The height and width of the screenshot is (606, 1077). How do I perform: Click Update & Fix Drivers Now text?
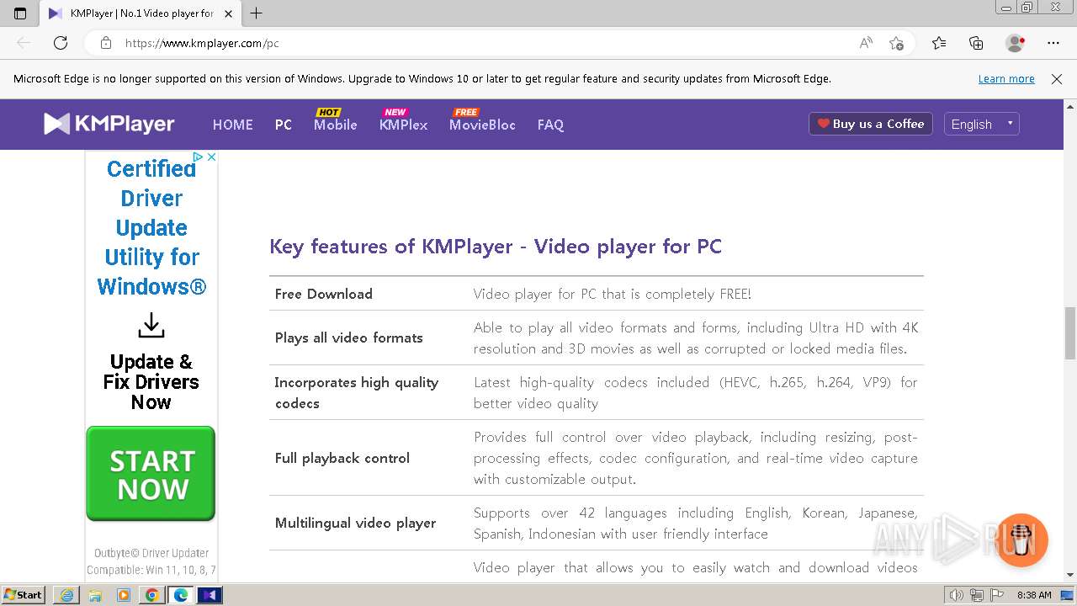151,381
